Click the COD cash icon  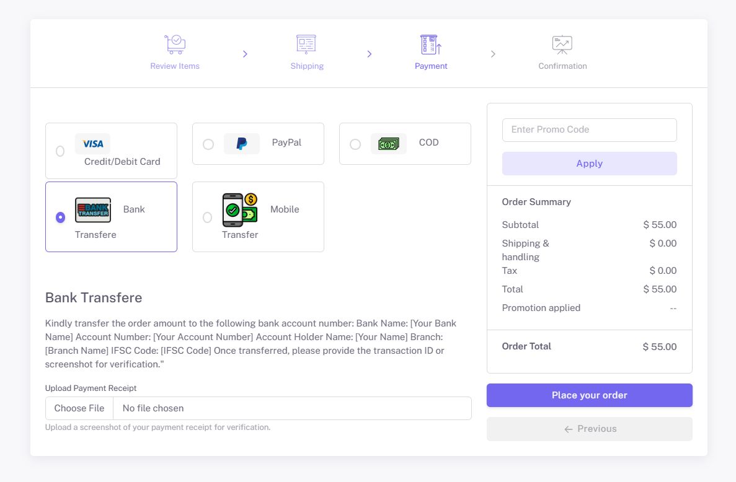389,144
